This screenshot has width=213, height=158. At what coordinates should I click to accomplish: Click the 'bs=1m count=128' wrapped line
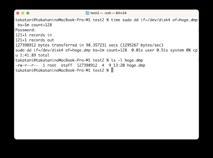point(35,25)
